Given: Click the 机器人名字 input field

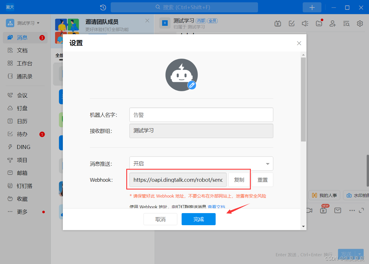Looking at the screenshot, I should coord(201,115).
